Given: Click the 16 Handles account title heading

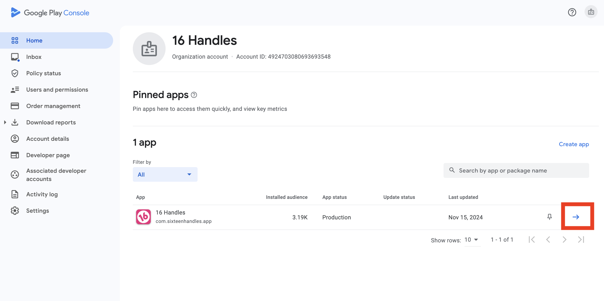Looking at the screenshot, I should (204, 40).
